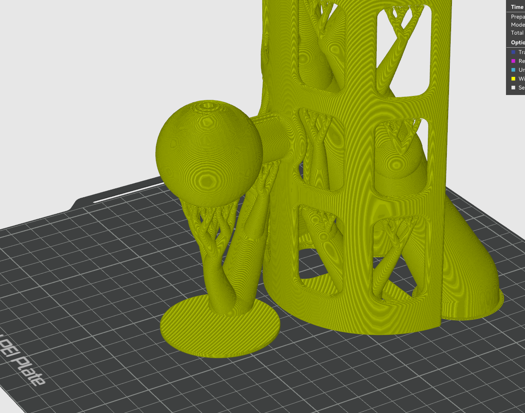The height and width of the screenshot is (413, 525).
Task: Click the yellow swatch beside "Wi"
Action: click(x=513, y=79)
